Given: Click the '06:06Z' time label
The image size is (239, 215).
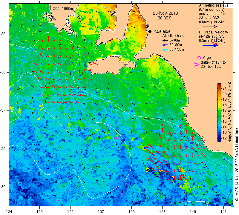Looking at the screenshot, I should 164,18.
